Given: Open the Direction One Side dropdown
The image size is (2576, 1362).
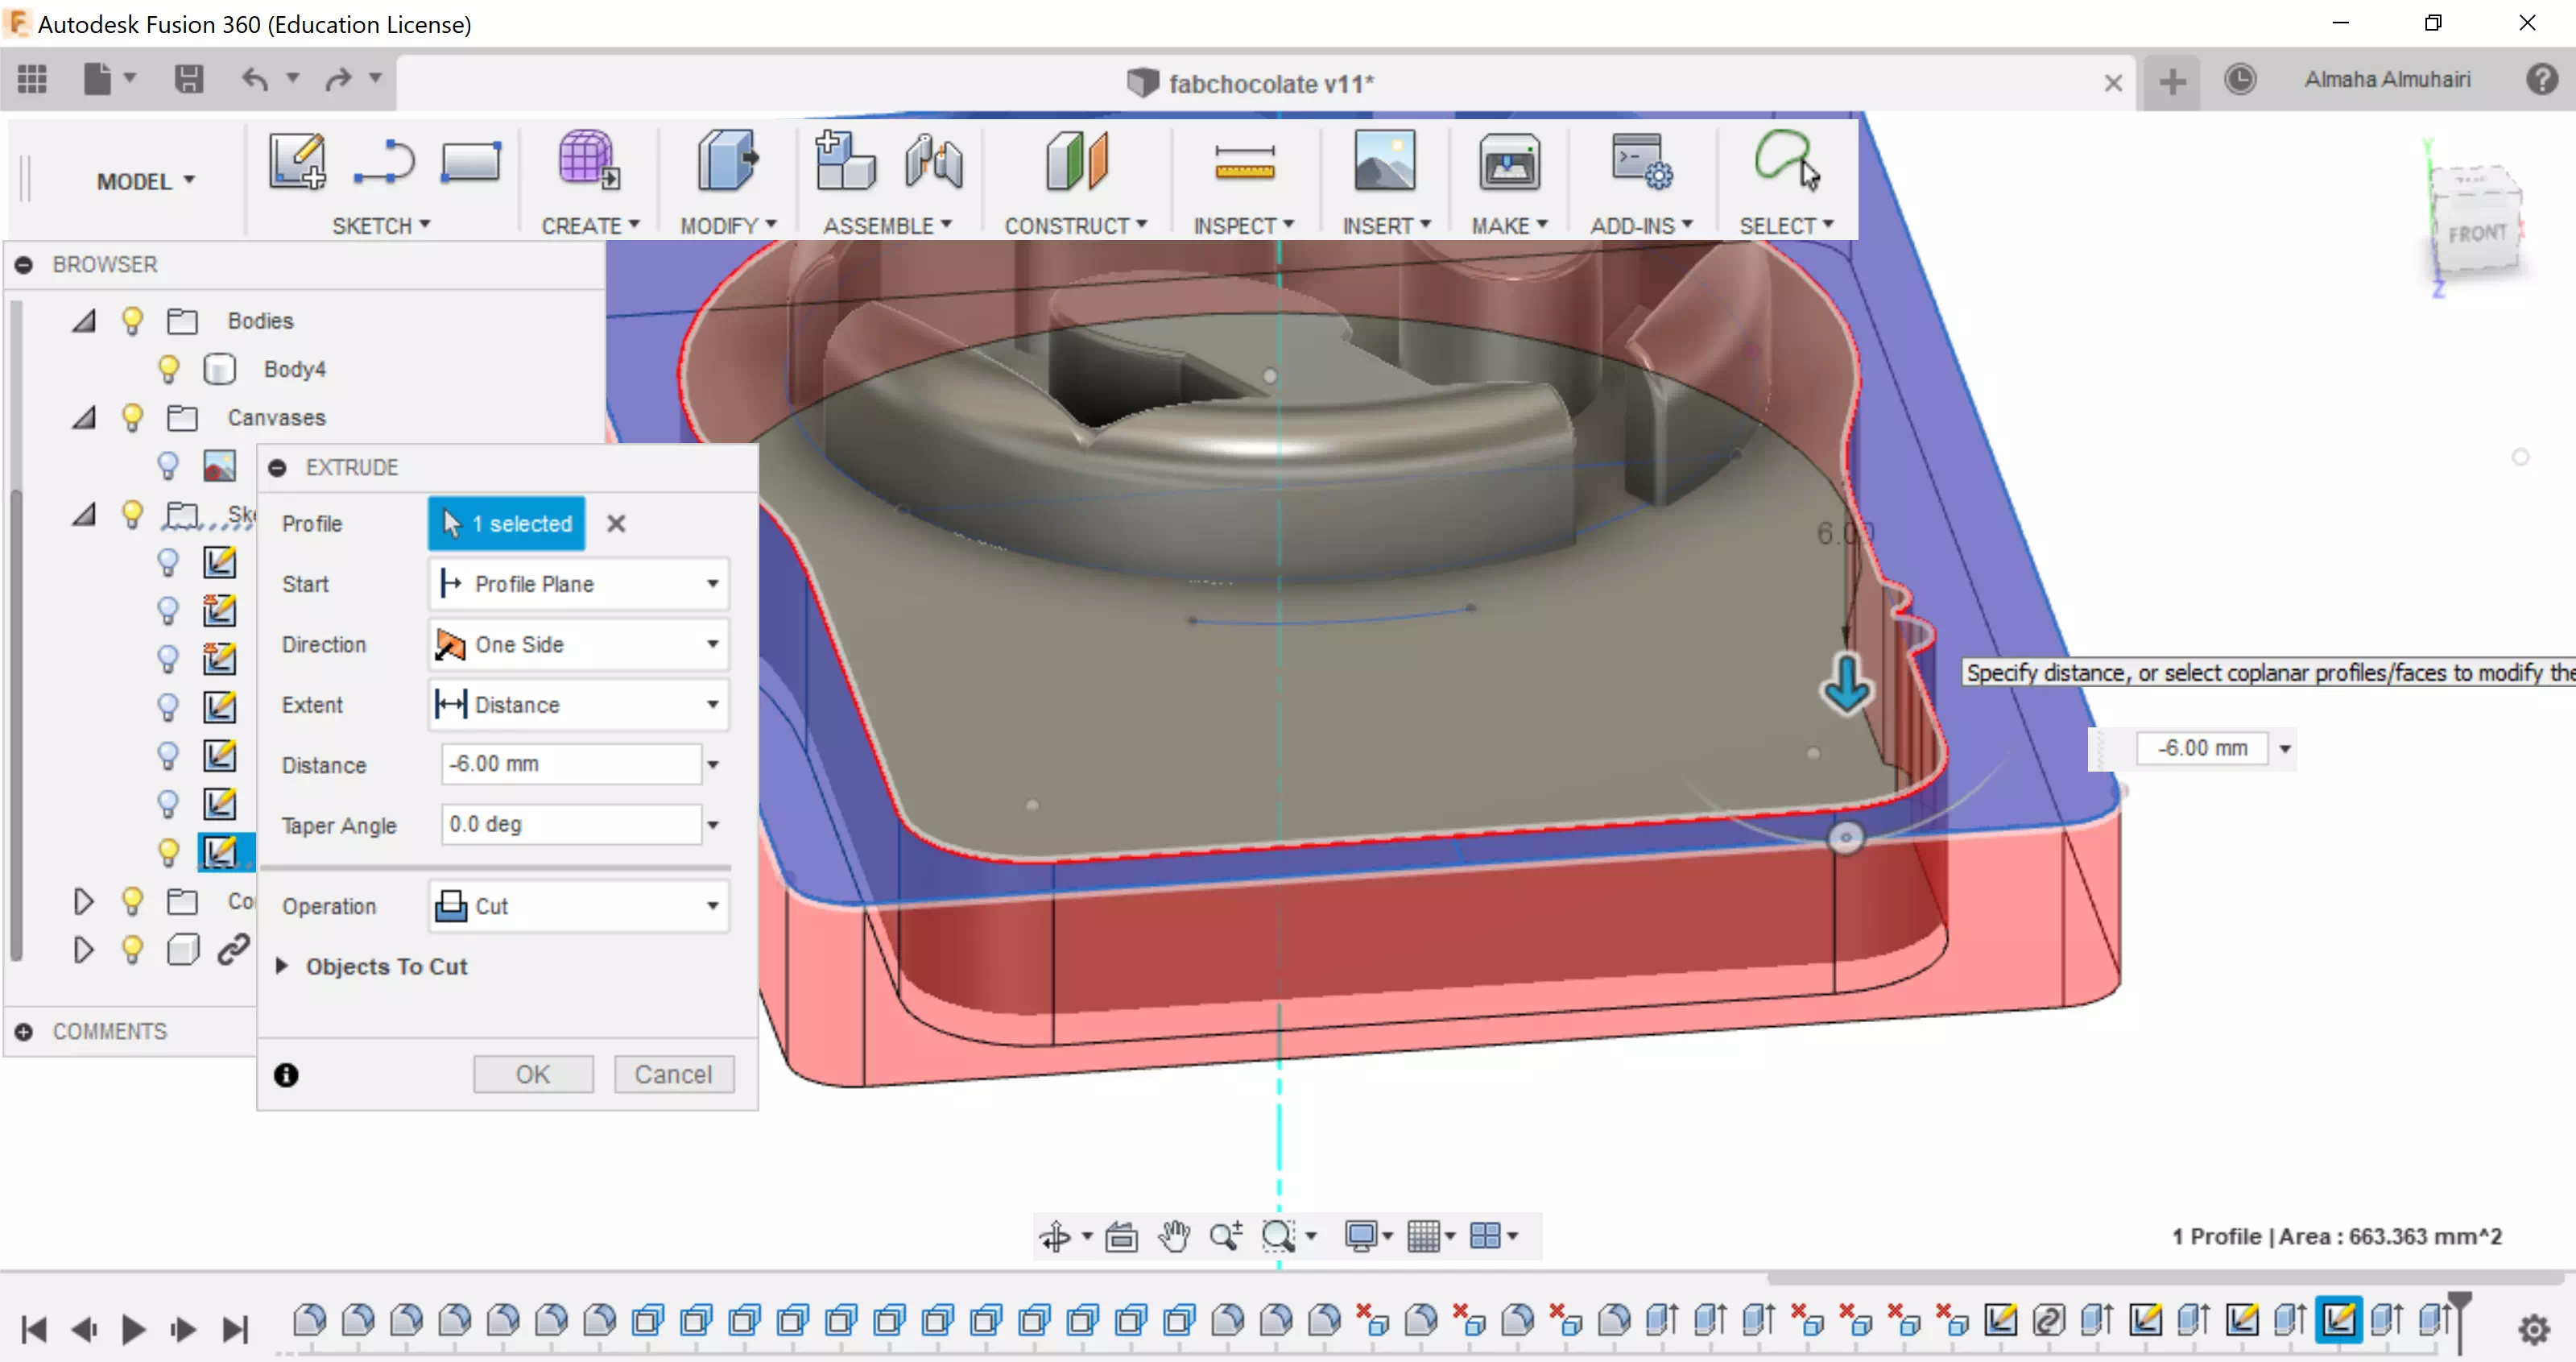Looking at the screenshot, I should coord(578,644).
